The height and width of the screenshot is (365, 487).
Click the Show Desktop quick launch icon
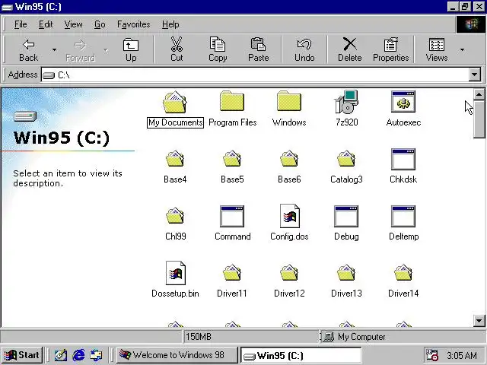click(61, 355)
